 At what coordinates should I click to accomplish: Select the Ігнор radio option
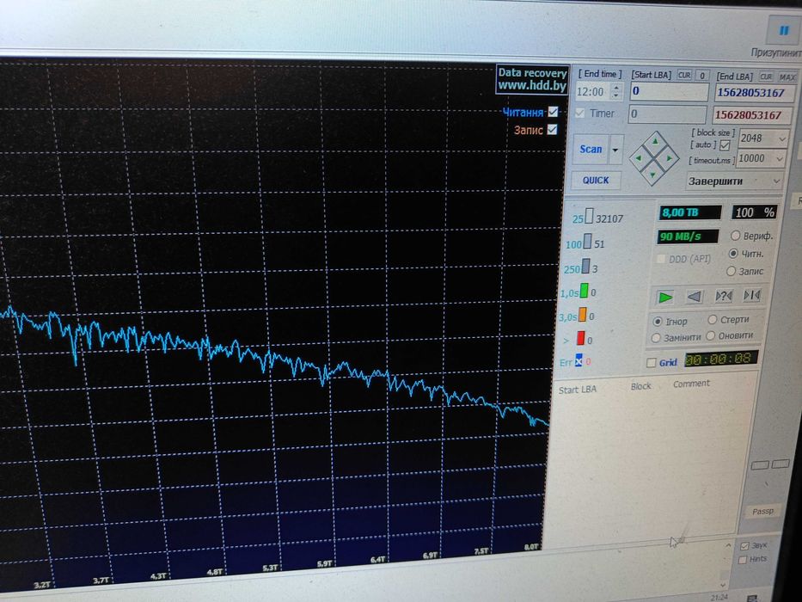click(x=658, y=322)
